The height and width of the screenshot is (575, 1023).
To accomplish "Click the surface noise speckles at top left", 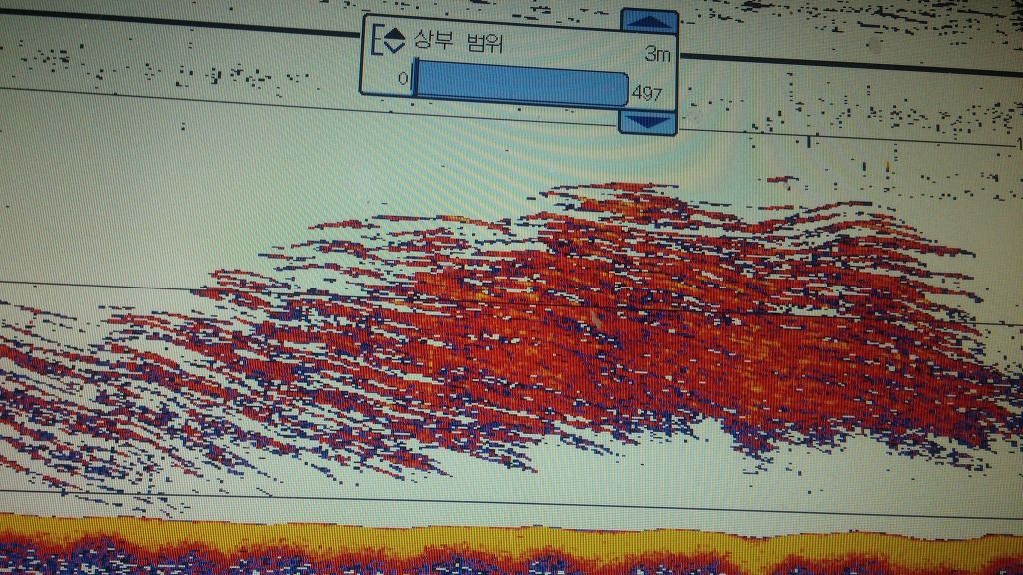I will click(x=150, y=72).
